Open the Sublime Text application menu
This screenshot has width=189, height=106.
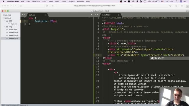tap(13, 1)
